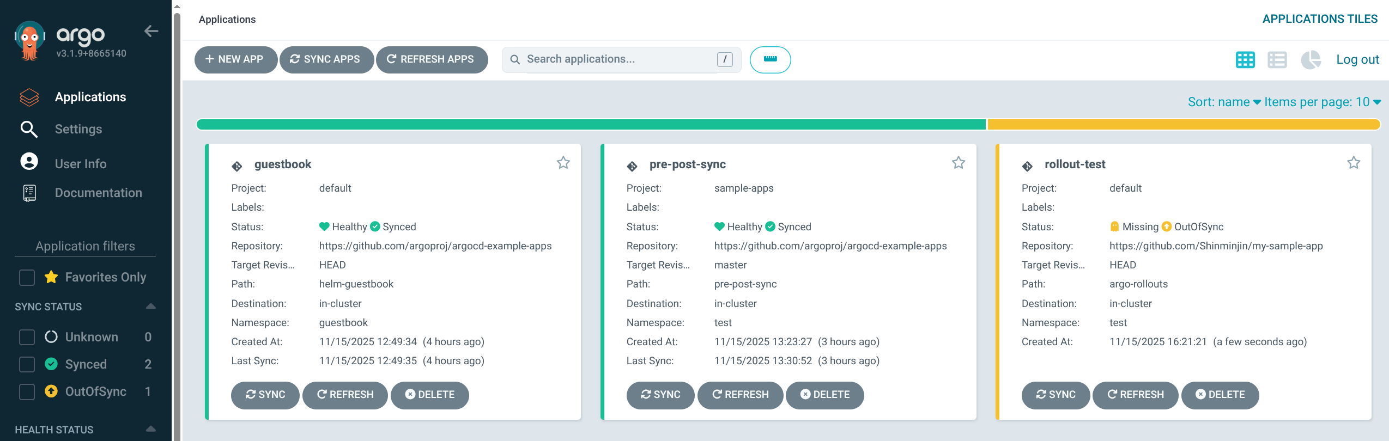Click APPLICATIONS TILES header text

click(x=1320, y=19)
